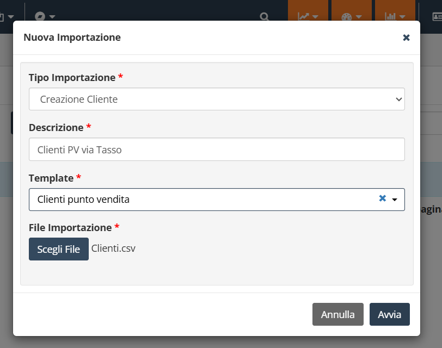
Task: Clear the selected Clienti punto vendita template
Action: (x=382, y=198)
